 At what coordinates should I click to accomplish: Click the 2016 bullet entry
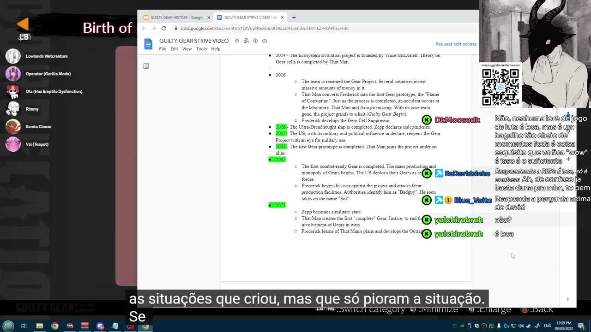(281, 75)
